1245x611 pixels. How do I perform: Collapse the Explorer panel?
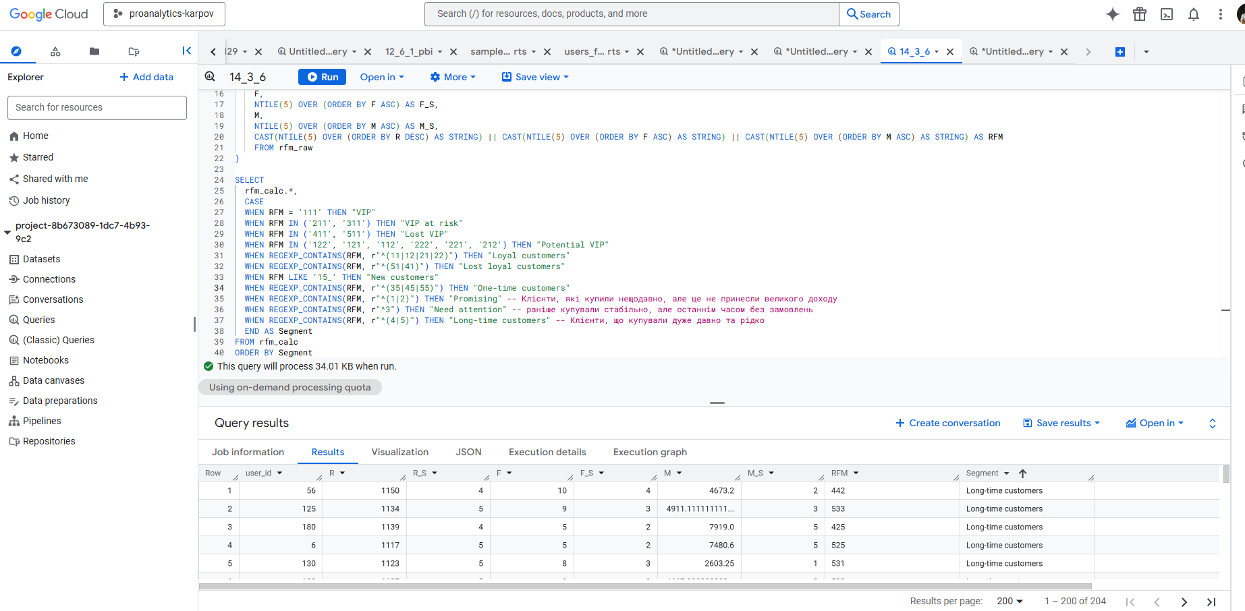pos(187,51)
